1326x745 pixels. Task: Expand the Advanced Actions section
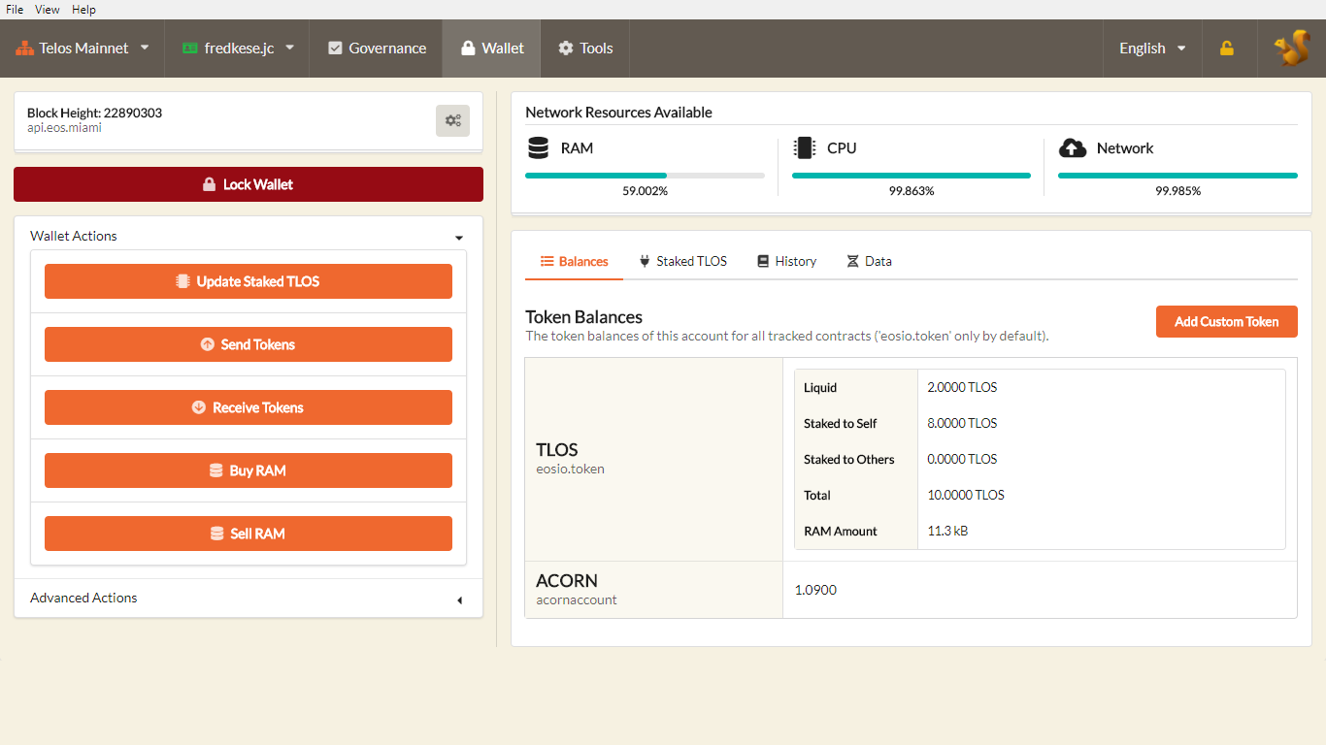point(249,599)
